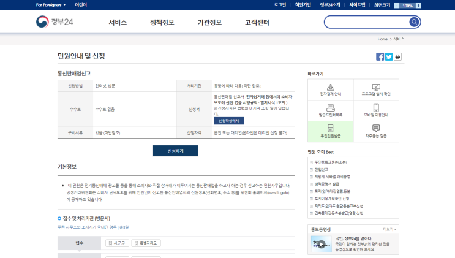Play the 홍보동영상 video thumbnail
Image resolution: width=455 pixels, height=258 pixels.
(322, 244)
